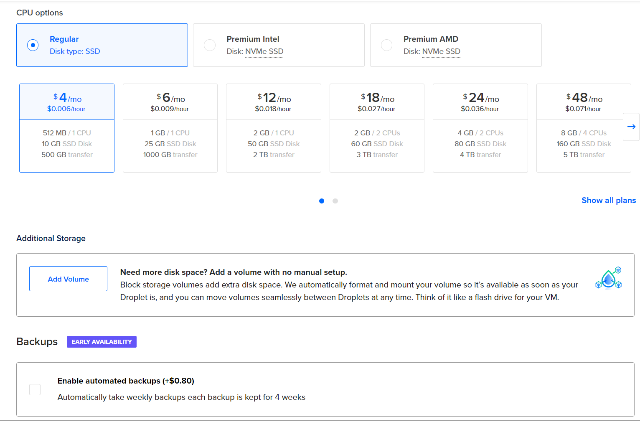Click NVMe SSD under Premium Intel
This screenshot has height=422, width=640.
pos(264,51)
